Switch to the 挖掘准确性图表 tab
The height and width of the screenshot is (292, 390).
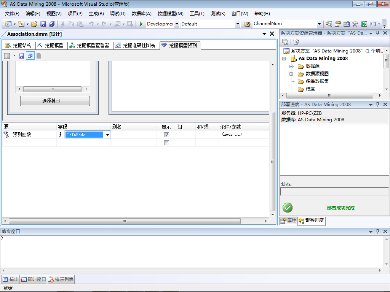click(x=135, y=45)
